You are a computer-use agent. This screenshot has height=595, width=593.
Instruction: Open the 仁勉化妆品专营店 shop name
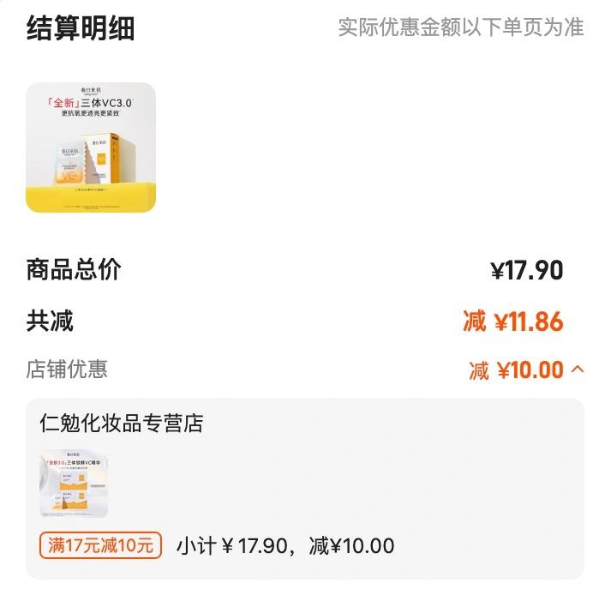[x=122, y=424]
